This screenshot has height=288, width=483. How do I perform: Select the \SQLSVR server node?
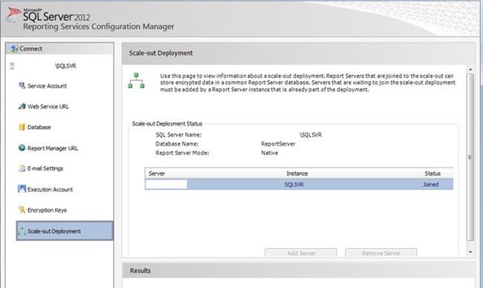click(x=65, y=66)
